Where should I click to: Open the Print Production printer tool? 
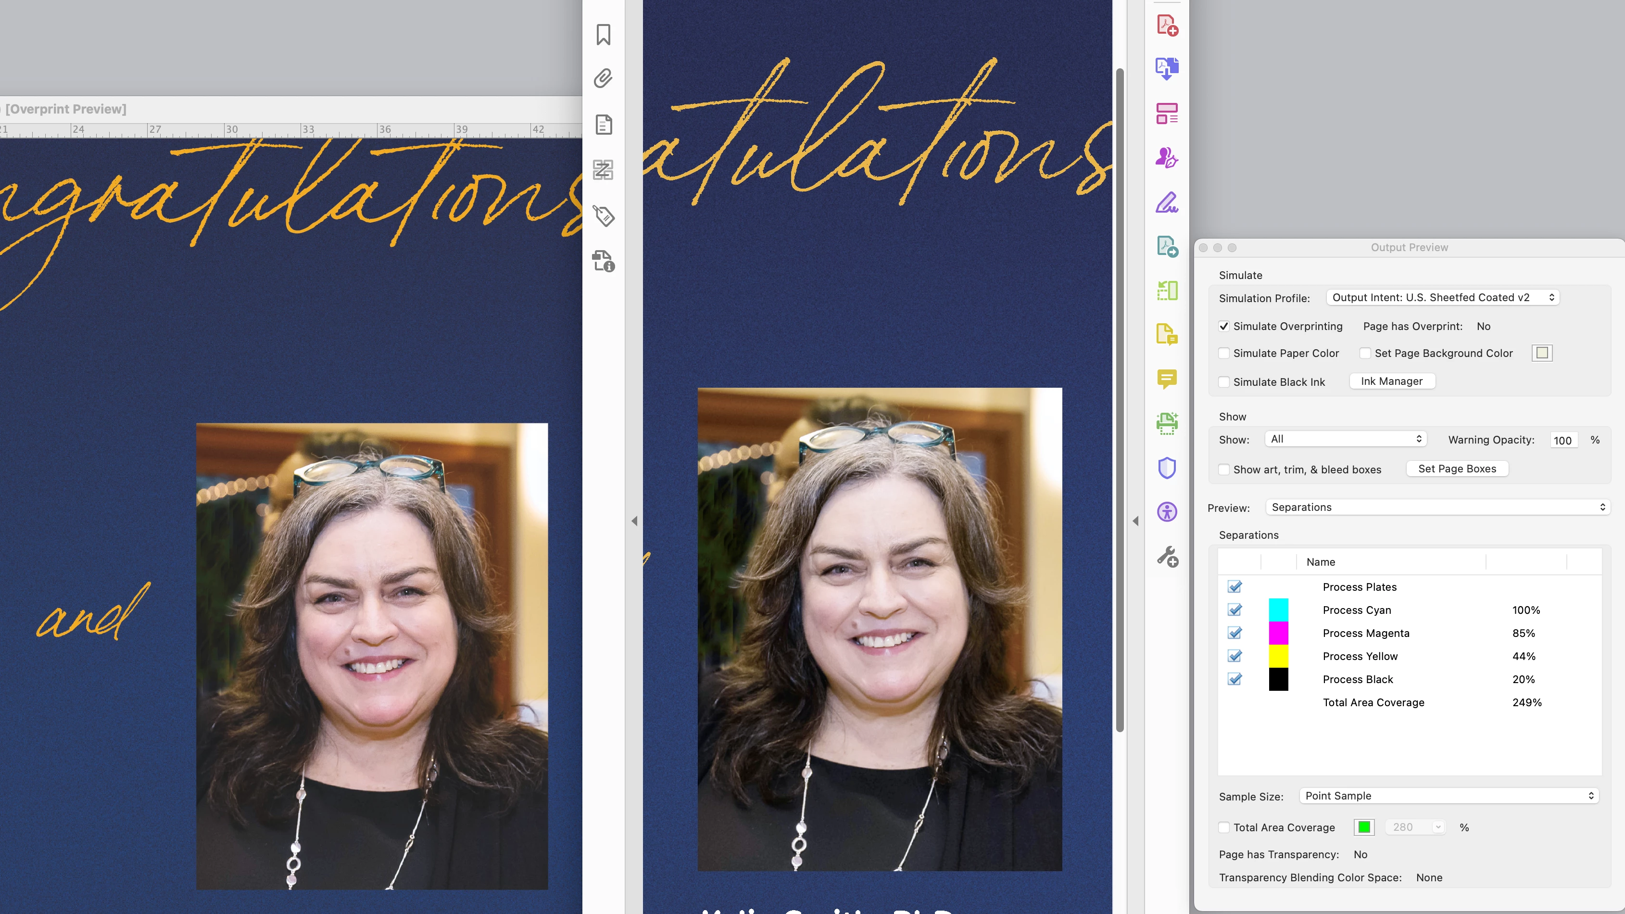1166,423
